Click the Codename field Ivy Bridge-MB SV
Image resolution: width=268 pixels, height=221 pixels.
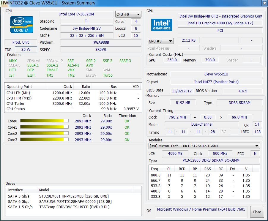point(87,29)
